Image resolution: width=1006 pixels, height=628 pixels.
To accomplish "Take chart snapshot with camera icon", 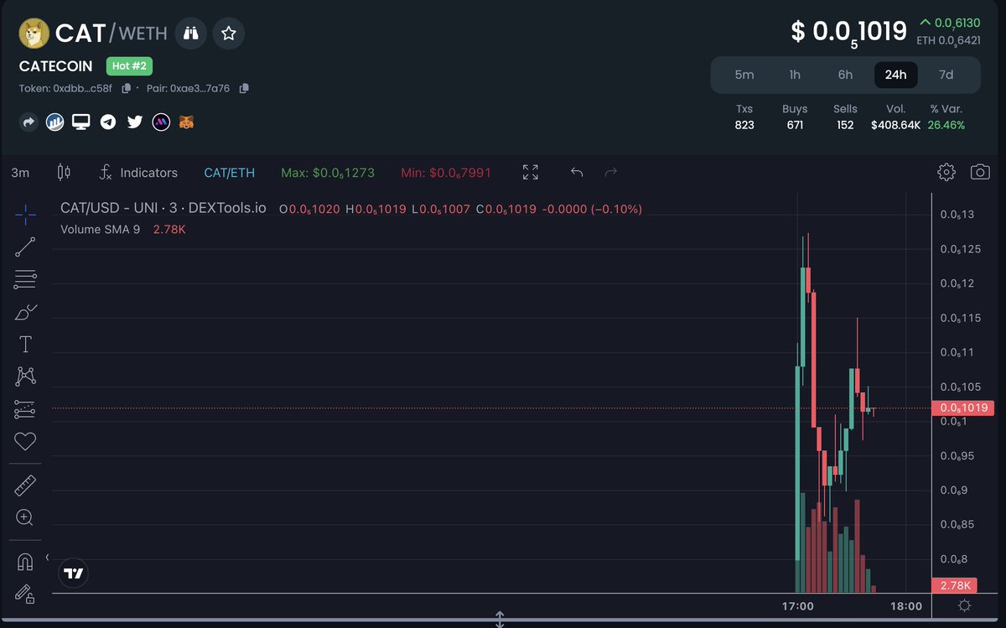I will pos(980,173).
